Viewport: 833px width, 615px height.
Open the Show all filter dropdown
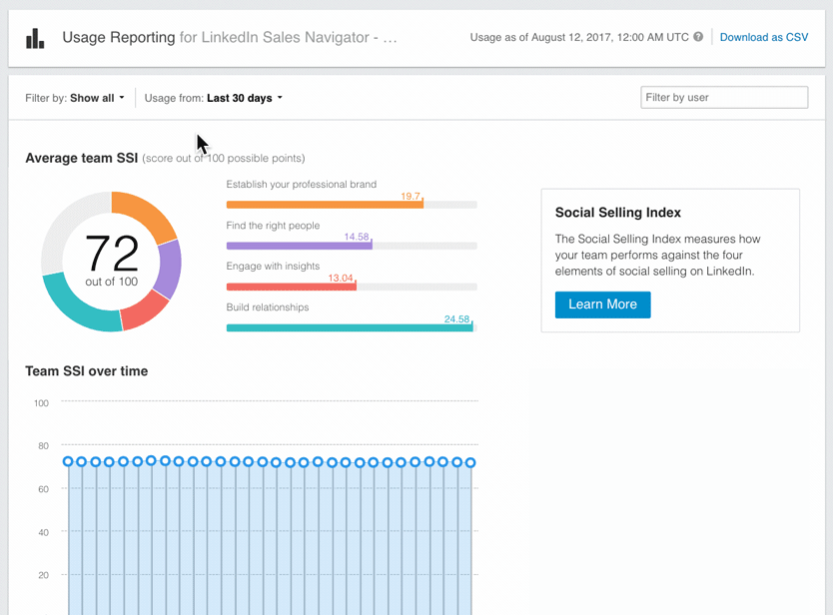[97, 98]
